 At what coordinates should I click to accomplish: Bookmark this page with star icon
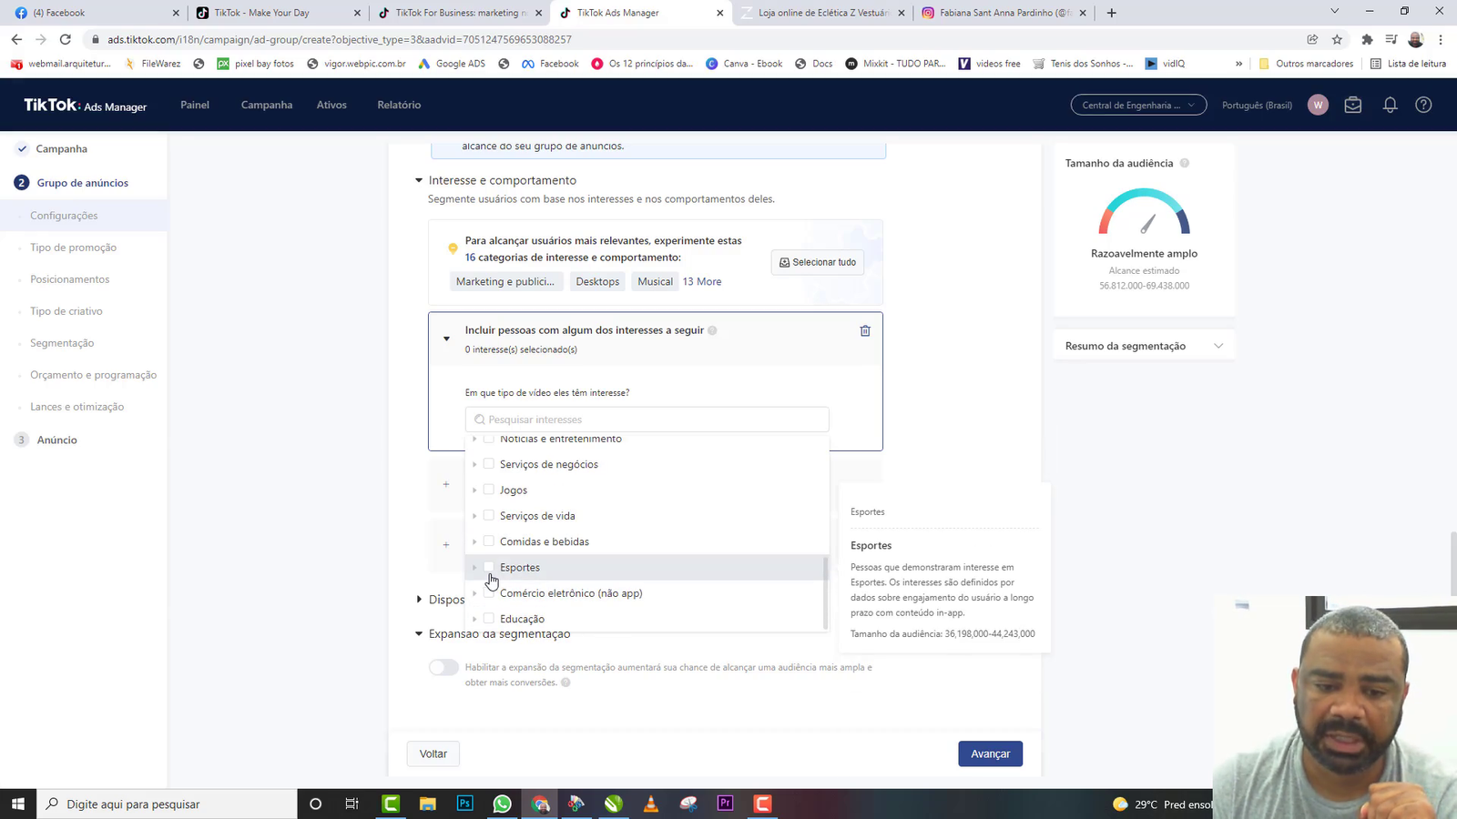point(1337,39)
